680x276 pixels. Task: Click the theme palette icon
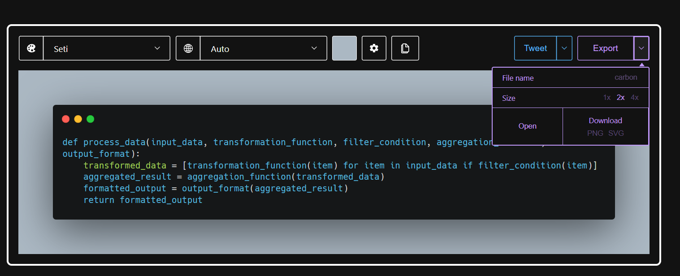(31, 48)
